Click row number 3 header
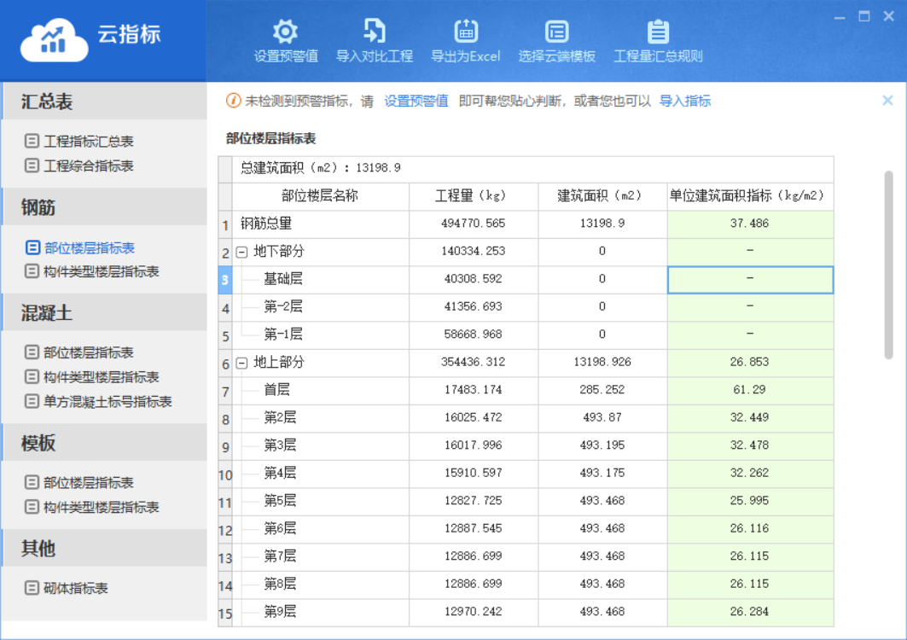Viewport: 907px width, 640px height. click(225, 280)
